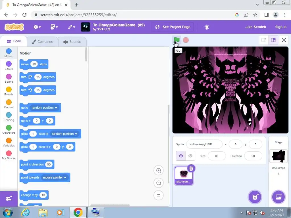The height and width of the screenshot is (218, 291).
Task: Select the Sound block category
Action: click(9, 78)
